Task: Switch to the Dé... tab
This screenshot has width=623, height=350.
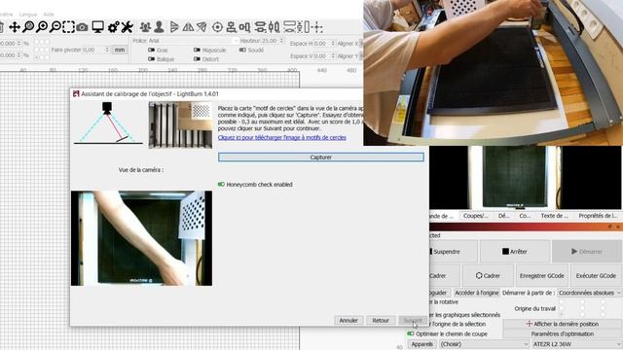Action: (504, 216)
